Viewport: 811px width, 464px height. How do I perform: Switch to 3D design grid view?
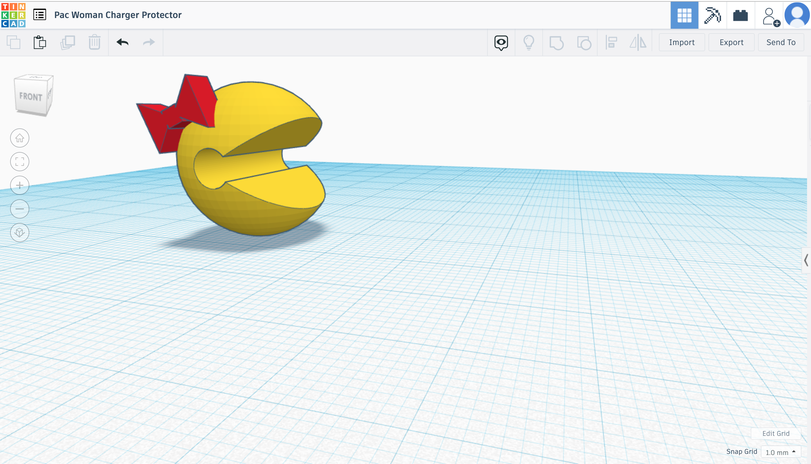684,15
